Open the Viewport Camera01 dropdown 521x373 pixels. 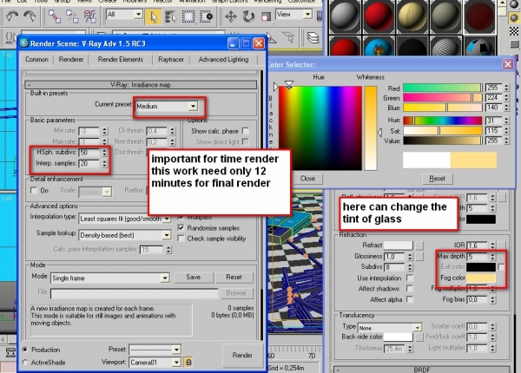point(155,362)
